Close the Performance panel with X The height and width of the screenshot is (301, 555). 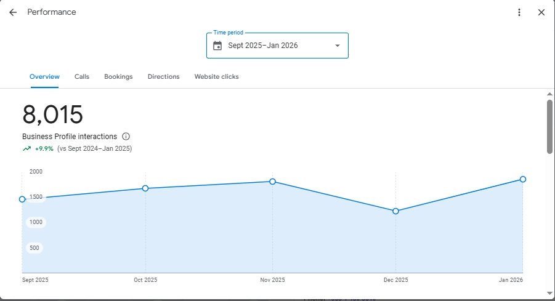[541, 12]
